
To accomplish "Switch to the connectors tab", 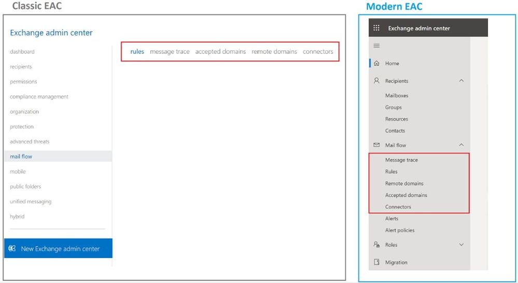I will (x=318, y=51).
